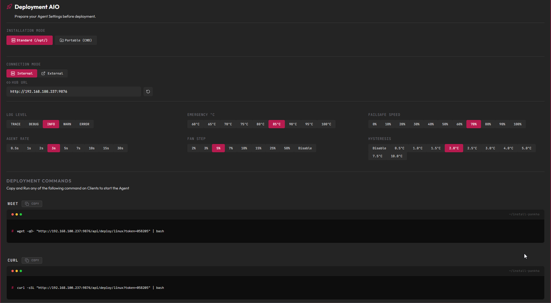Set failsafe speed to 30%
The height and width of the screenshot is (303, 551).
[x=416, y=124]
